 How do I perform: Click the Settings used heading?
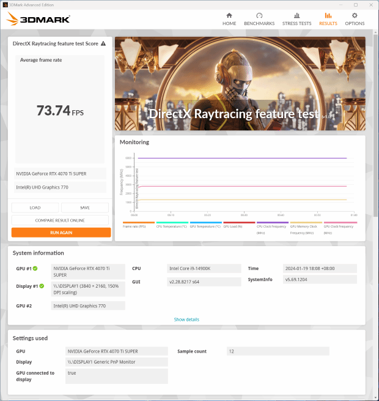point(30,338)
